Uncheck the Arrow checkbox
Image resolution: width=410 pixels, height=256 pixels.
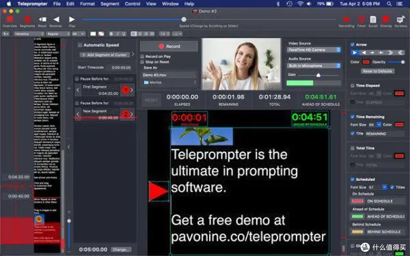click(x=352, y=44)
